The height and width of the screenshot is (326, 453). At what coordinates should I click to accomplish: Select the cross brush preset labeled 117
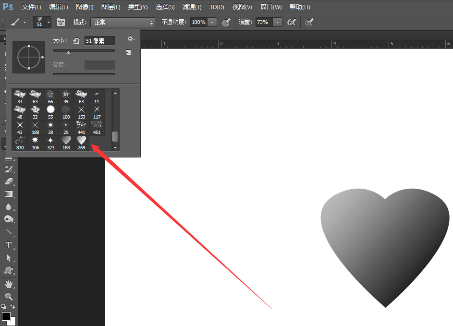pyautogui.click(x=97, y=112)
